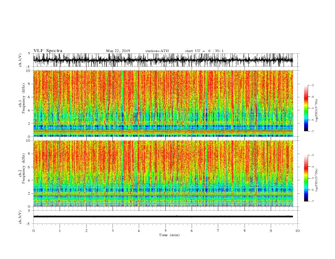The height and width of the screenshot is (259, 335).
Task: Click the 'ch.1(V)' waveform axis label
Action: click(20, 60)
